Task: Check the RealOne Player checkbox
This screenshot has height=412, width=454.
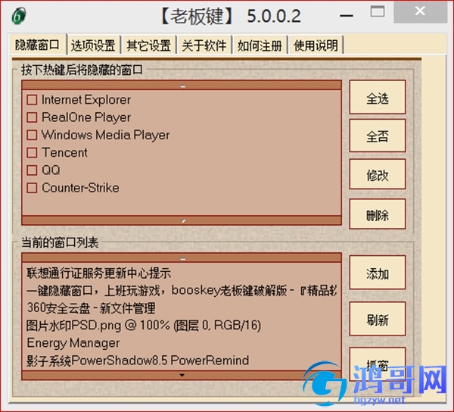Action: click(x=32, y=117)
